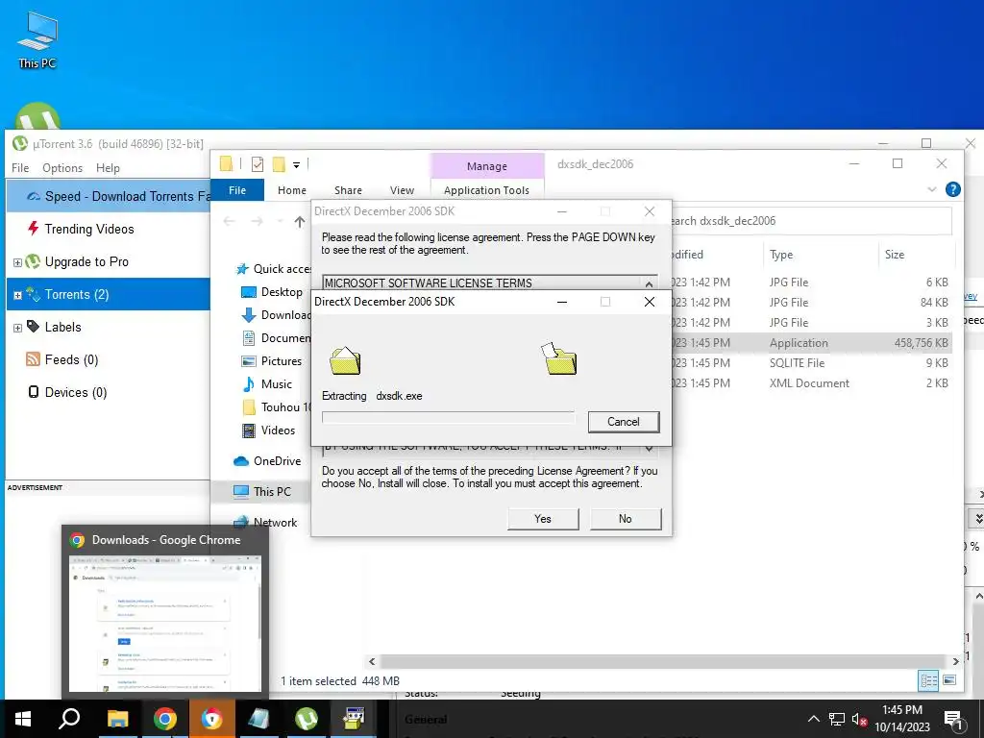This screenshot has height=738, width=984.
Task: Open Quick access in navigation pane
Action: point(273,269)
